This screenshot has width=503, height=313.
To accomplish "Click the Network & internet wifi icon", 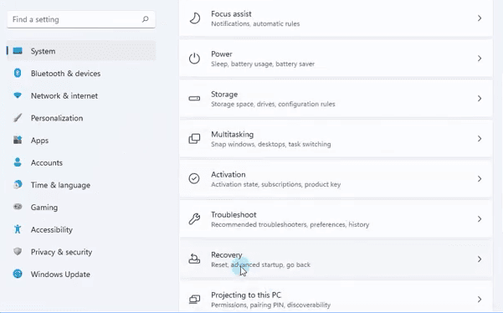I will (18, 95).
